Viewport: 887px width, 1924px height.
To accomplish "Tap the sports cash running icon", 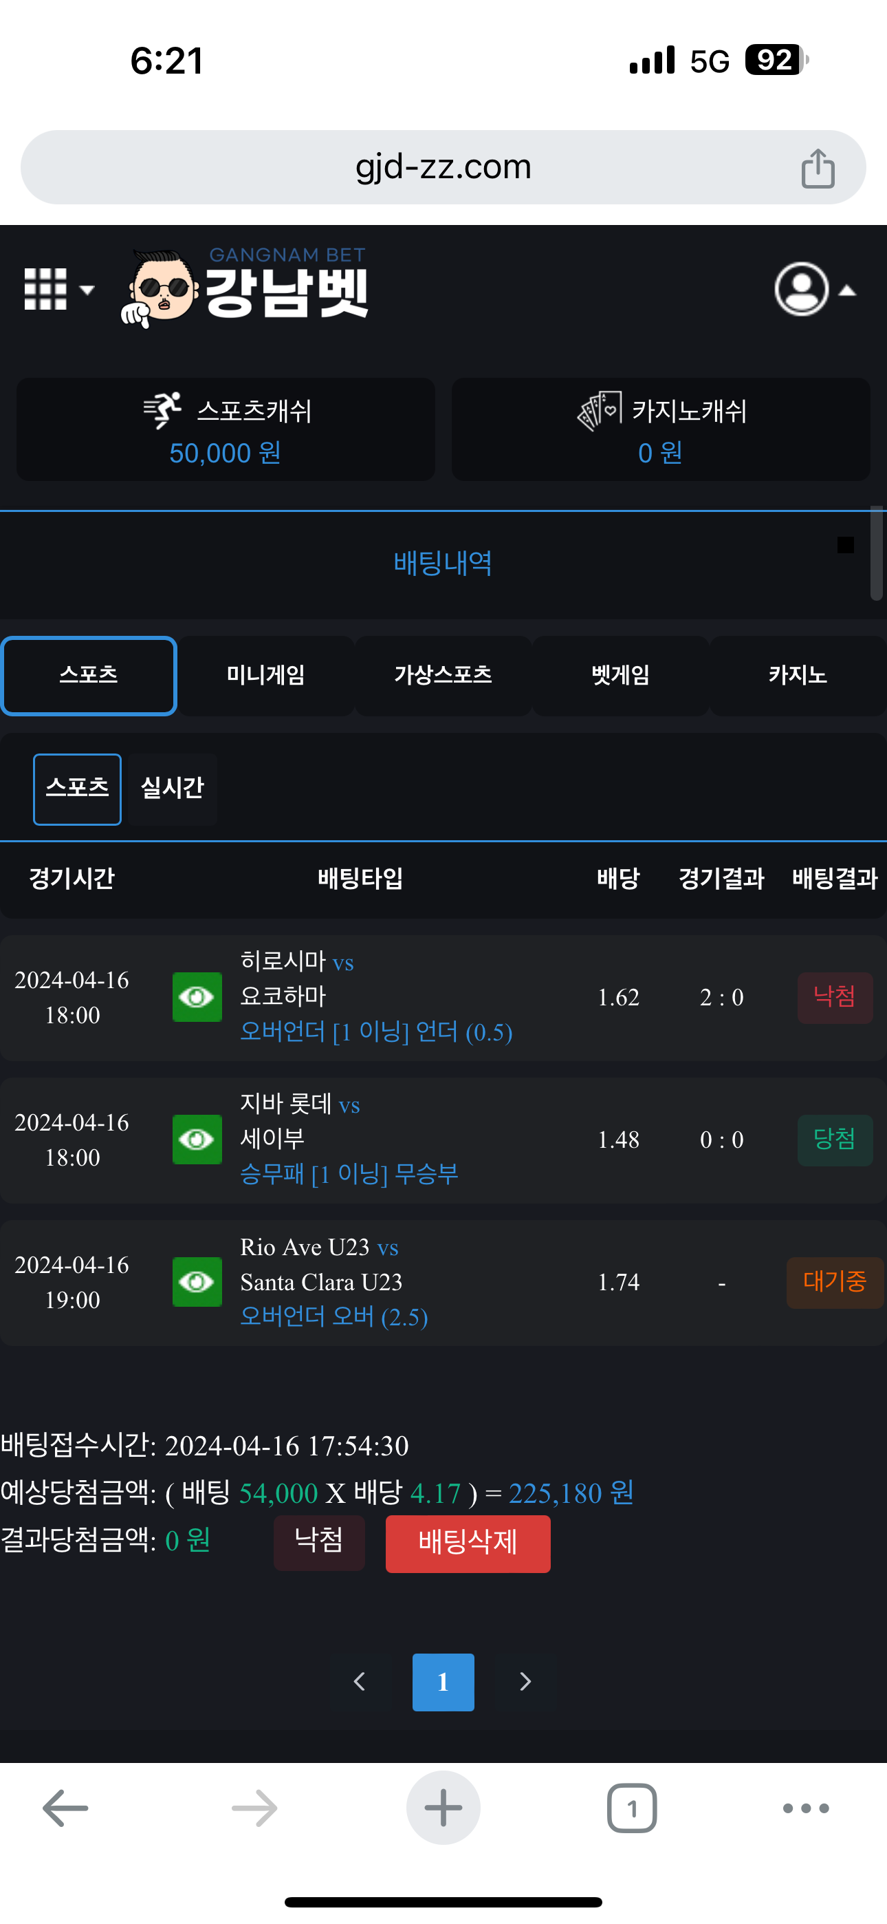I will (x=162, y=410).
